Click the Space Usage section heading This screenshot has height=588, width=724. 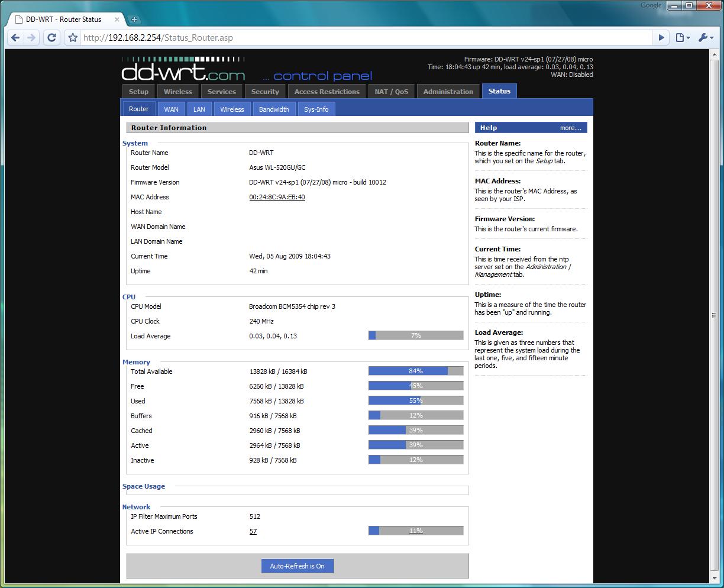click(144, 486)
